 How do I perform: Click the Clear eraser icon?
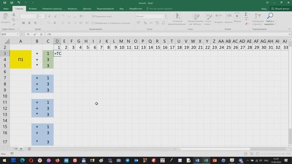246,24
